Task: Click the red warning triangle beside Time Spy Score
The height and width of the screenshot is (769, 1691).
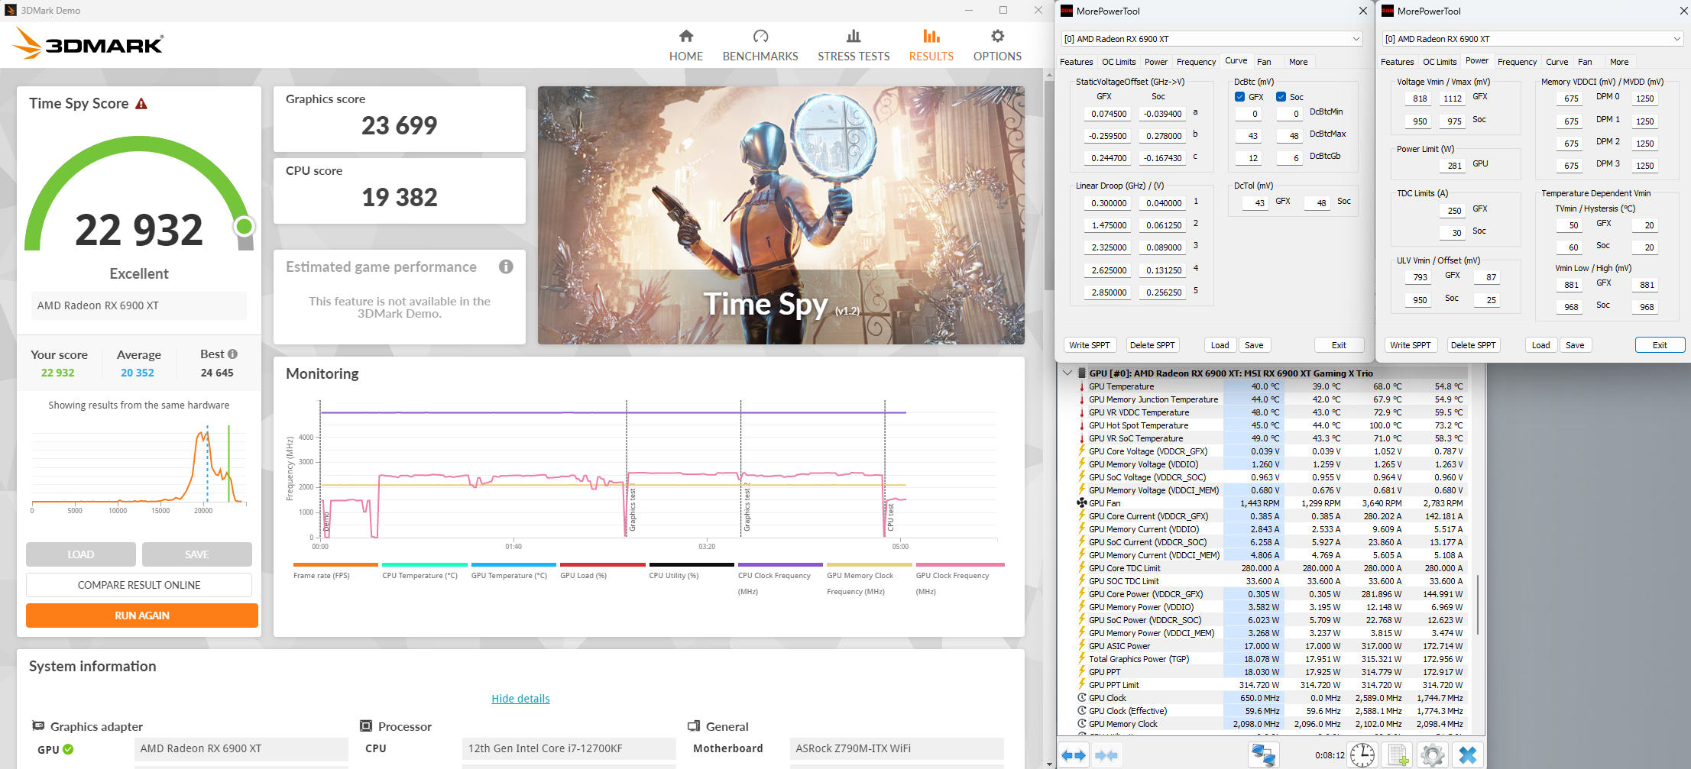Action: pyautogui.click(x=141, y=104)
